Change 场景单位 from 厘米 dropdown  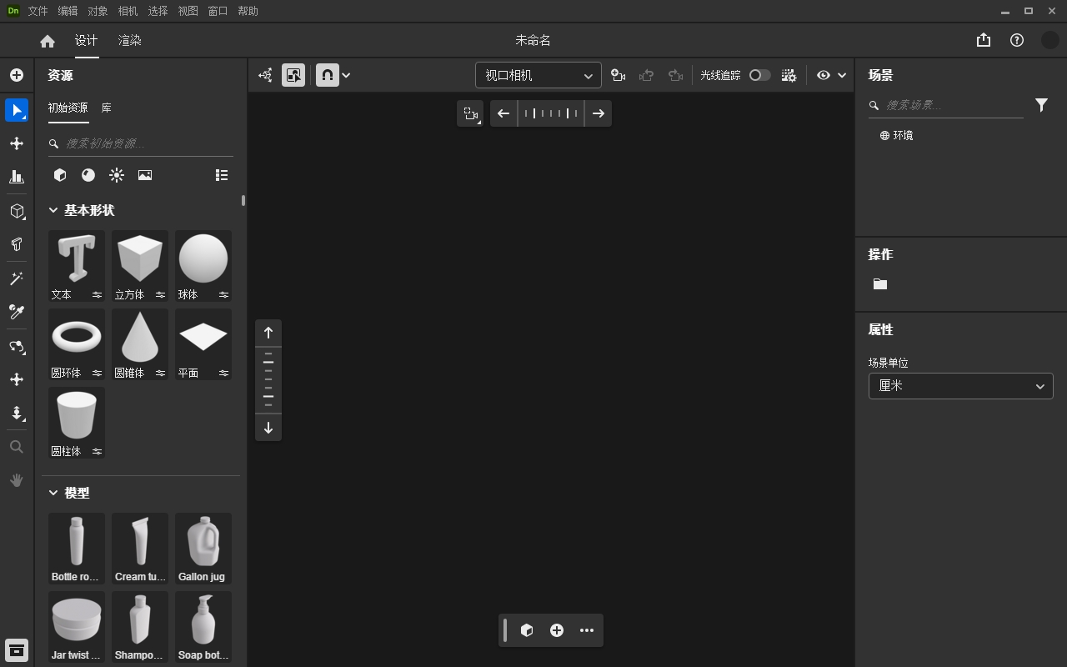point(960,386)
